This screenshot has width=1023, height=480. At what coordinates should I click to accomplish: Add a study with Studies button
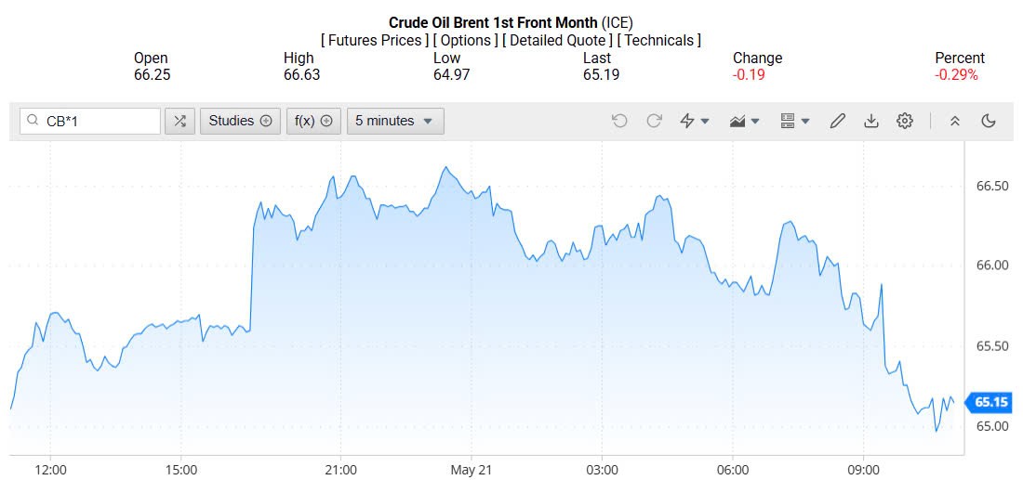point(240,121)
